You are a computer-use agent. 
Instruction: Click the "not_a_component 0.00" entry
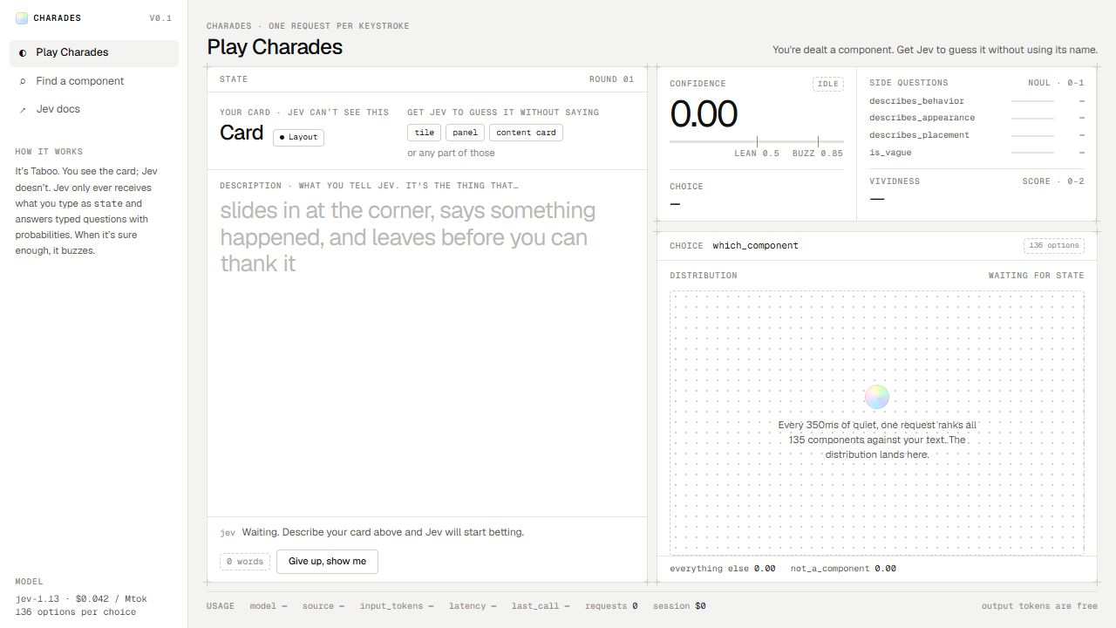[843, 569]
